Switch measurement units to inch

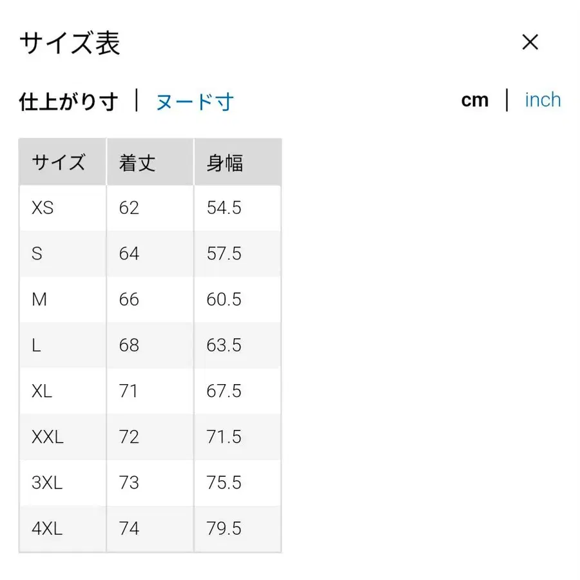543,100
